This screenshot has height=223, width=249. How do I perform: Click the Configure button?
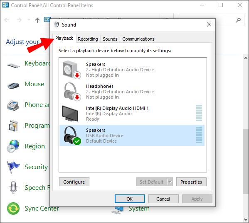pyautogui.click(x=74, y=182)
